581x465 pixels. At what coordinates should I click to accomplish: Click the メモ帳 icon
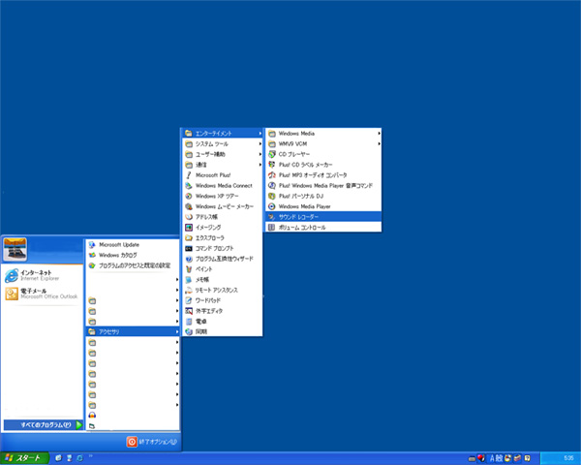pyautogui.click(x=189, y=279)
